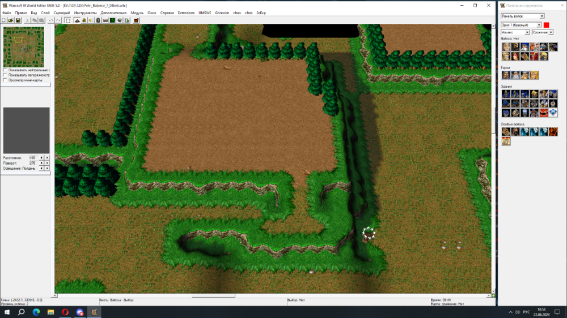
Task: Select the first hero portrait under Герои
Action: [x=506, y=75]
